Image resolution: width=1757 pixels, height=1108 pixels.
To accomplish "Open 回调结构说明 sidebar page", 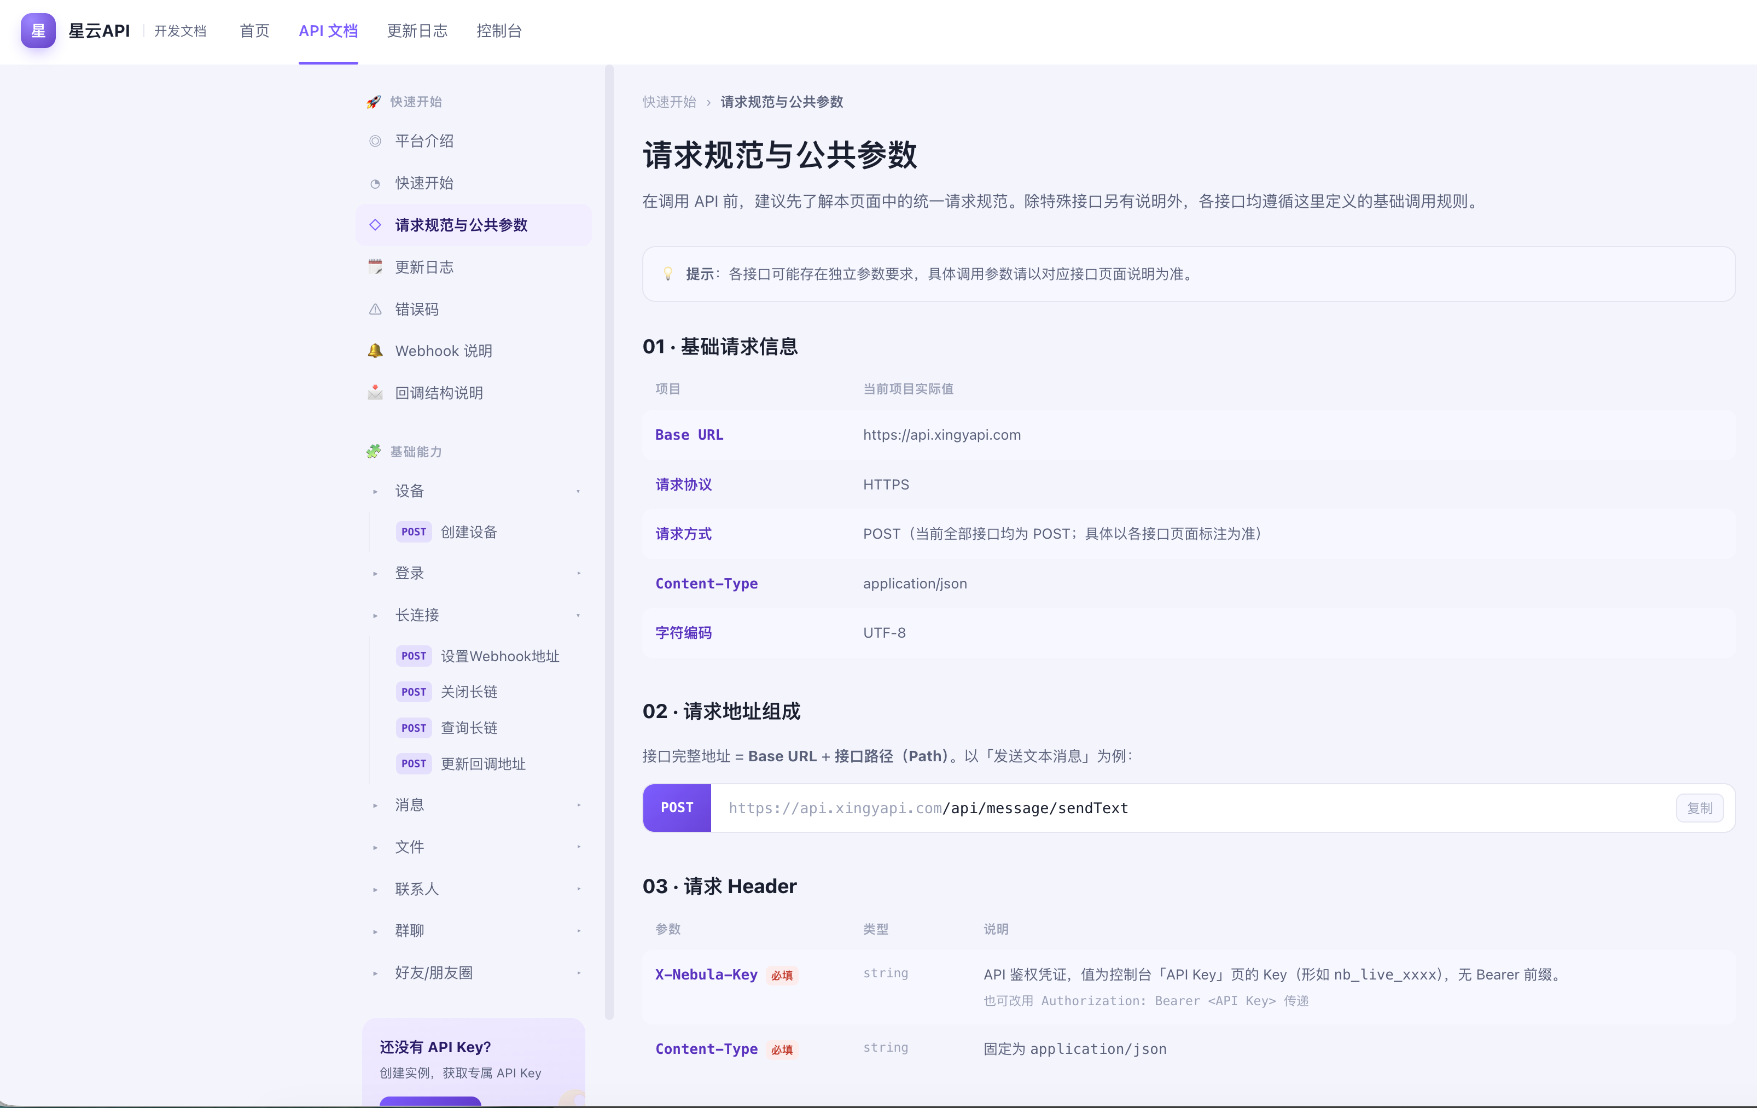I will [x=473, y=393].
